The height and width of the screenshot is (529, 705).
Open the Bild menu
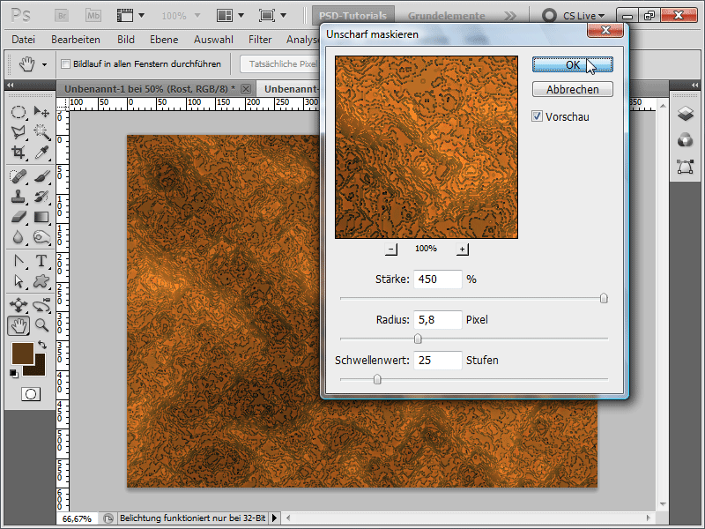point(126,40)
